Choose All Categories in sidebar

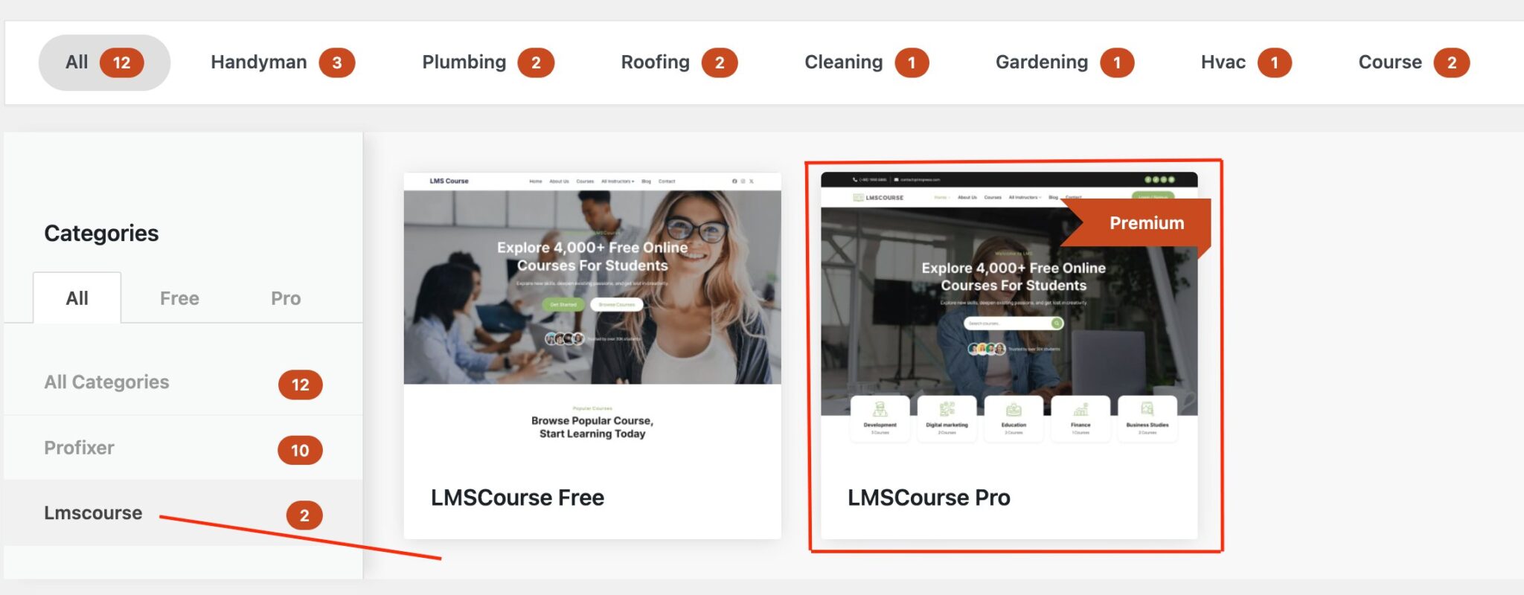tap(107, 382)
